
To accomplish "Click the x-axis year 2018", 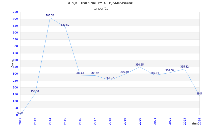I will [x=110, y=121].
